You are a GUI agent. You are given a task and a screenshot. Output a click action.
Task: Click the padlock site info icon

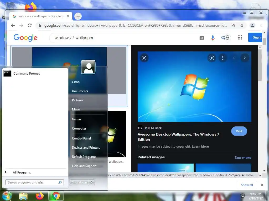point(40,25)
